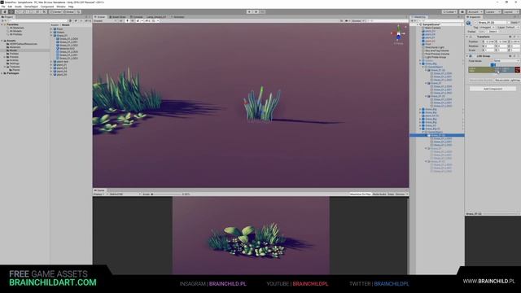Open the Scene view Gizmos dropdown
The image size is (521, 293).
pos(358,20)
